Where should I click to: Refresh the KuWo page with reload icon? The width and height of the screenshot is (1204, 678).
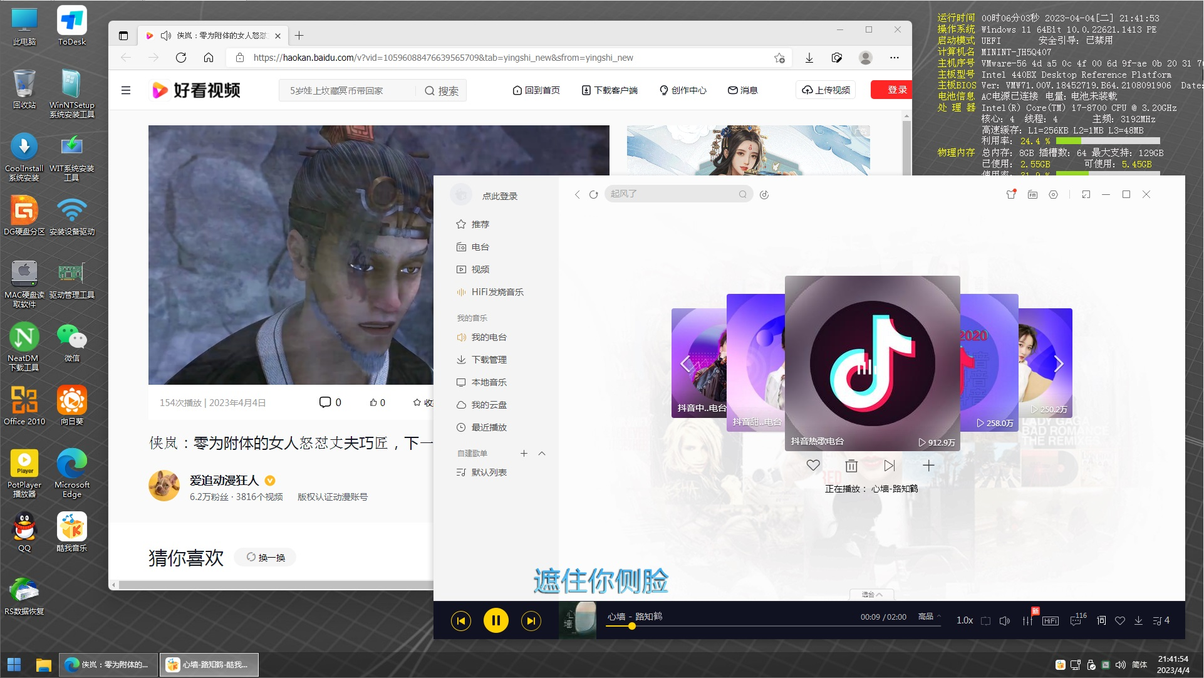[593, 194]
